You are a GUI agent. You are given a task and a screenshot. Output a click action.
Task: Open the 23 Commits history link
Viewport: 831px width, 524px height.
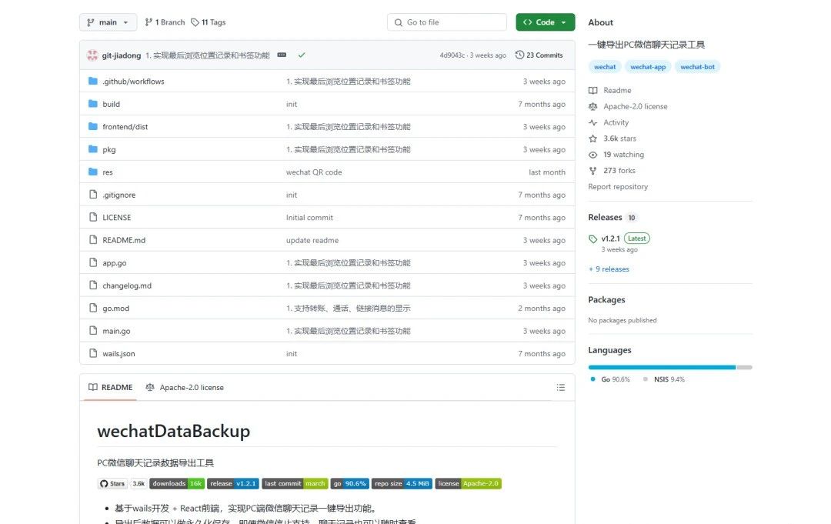[539, 55]
